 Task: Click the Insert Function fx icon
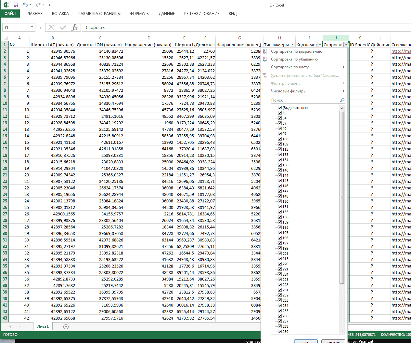point(74,27)
